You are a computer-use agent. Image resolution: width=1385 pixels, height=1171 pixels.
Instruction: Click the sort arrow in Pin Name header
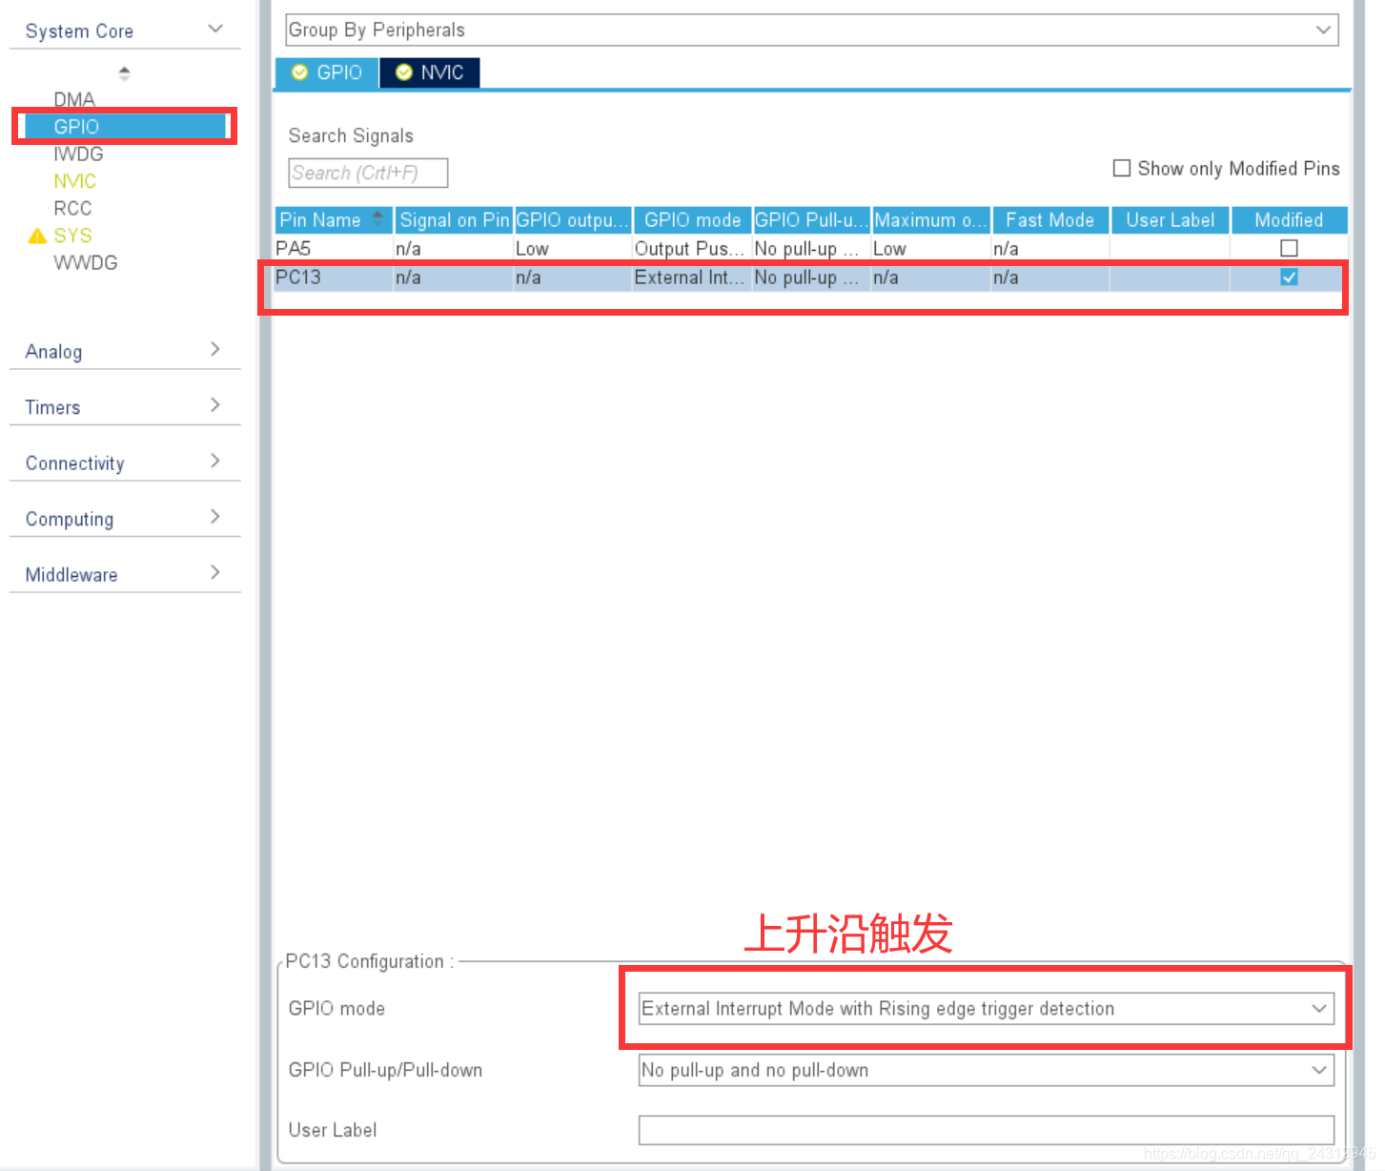point(377,219)
